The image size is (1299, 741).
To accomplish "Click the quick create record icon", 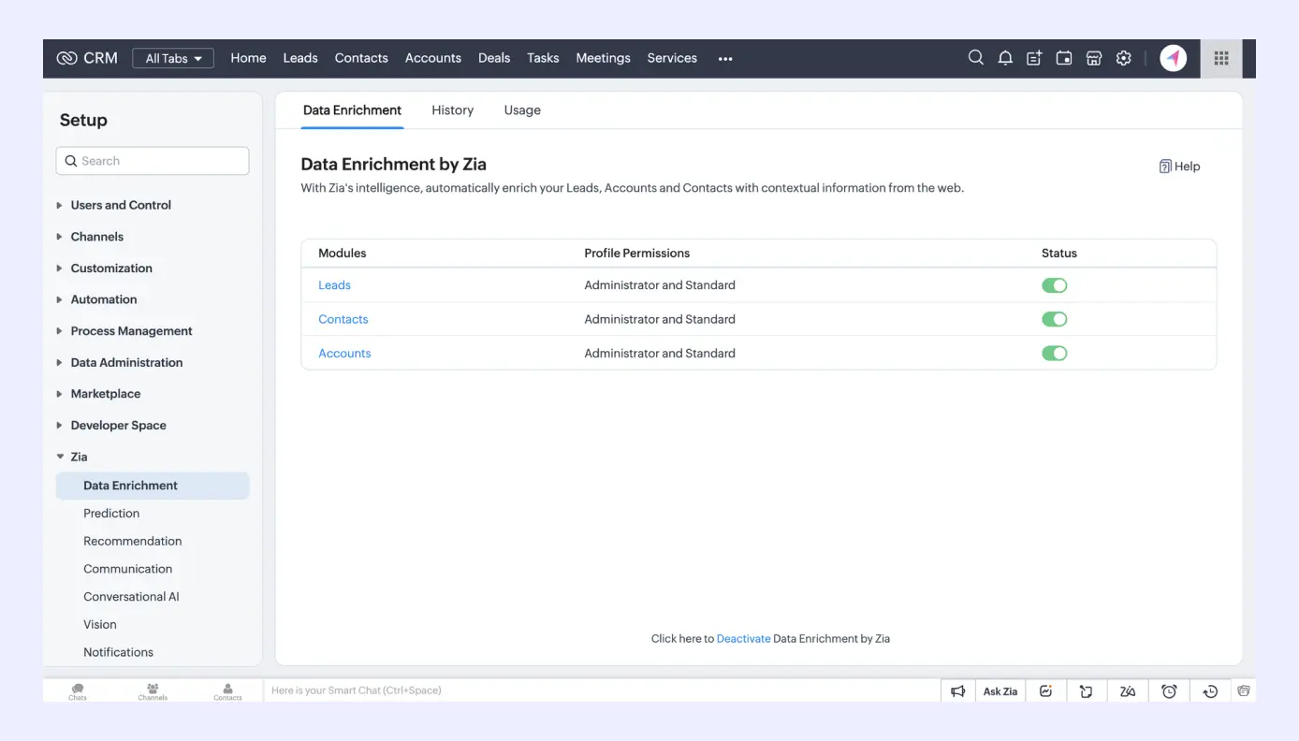I will click(1034, 58).
